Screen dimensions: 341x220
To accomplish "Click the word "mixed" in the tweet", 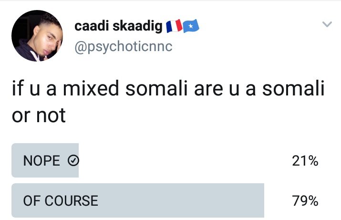I will (91, 88).
